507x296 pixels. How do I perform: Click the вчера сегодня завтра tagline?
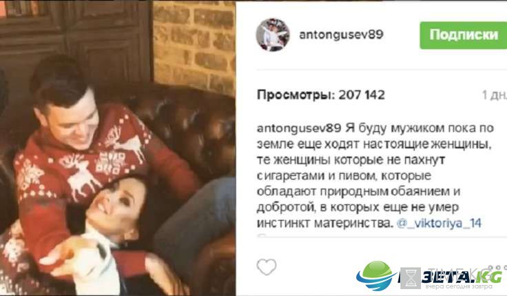pyautogui.click(x=459, y=286)
